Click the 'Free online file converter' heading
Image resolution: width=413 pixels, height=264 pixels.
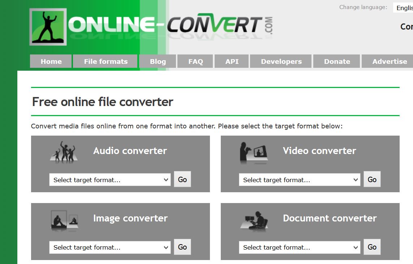click(103, 102)
